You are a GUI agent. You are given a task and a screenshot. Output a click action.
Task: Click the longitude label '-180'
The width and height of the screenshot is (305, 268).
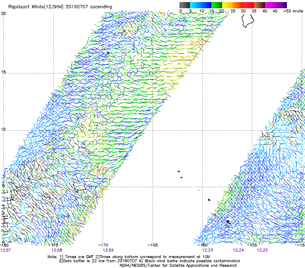[4, 245]
